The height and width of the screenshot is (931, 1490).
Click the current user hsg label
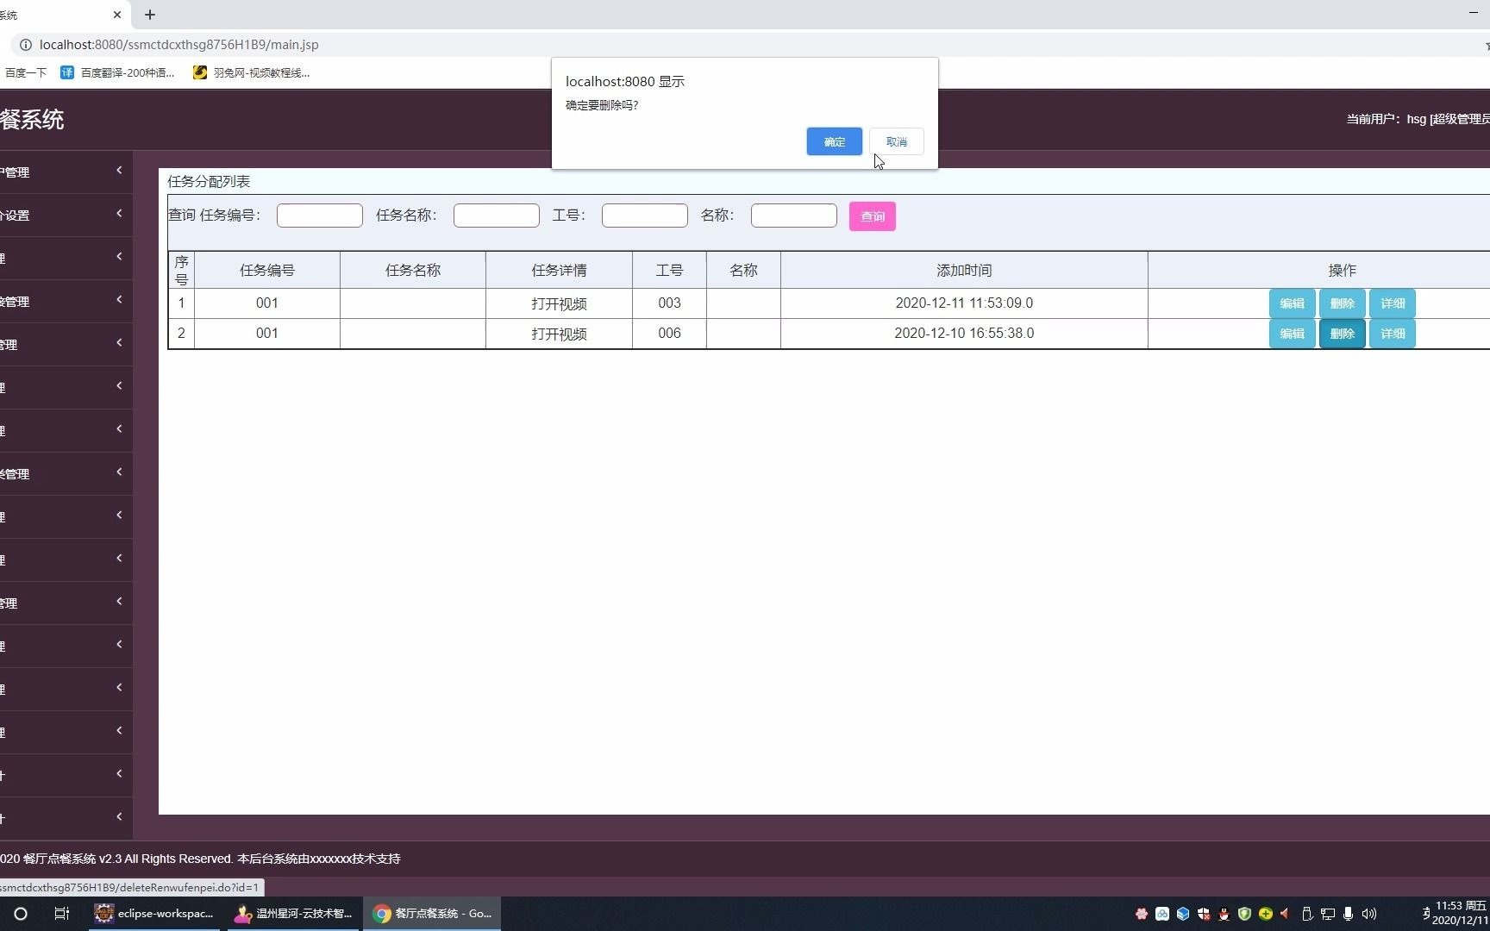tap(1418, 119)
